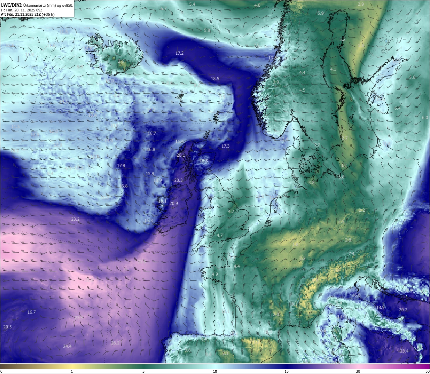
Task: Click the color scale tick label "50"
Action: point(427,371)
